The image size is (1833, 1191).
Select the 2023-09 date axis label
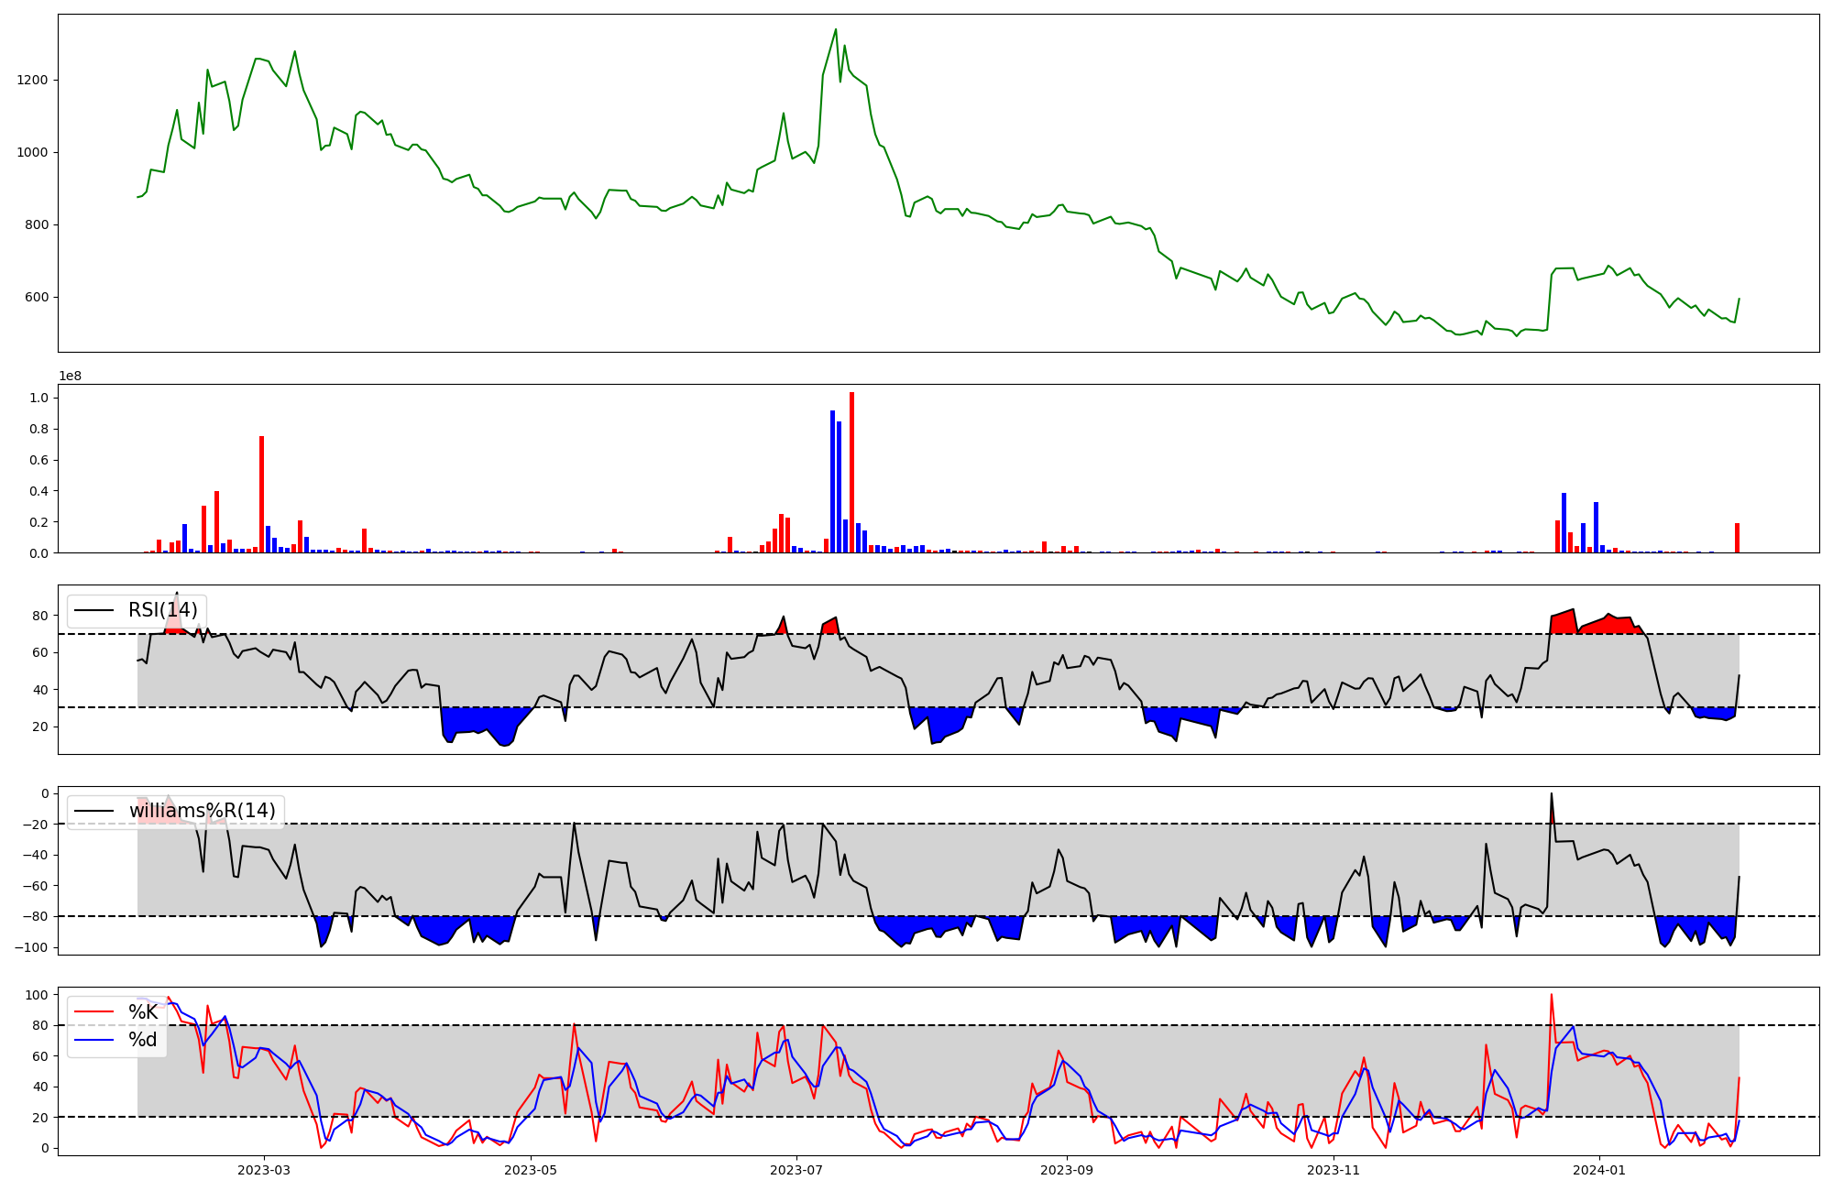tap(1067, 1170)
